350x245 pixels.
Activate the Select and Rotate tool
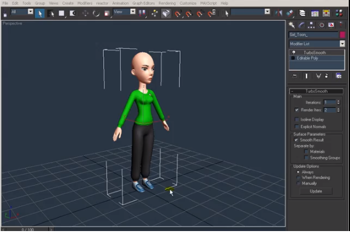click(x=96, y=13)
